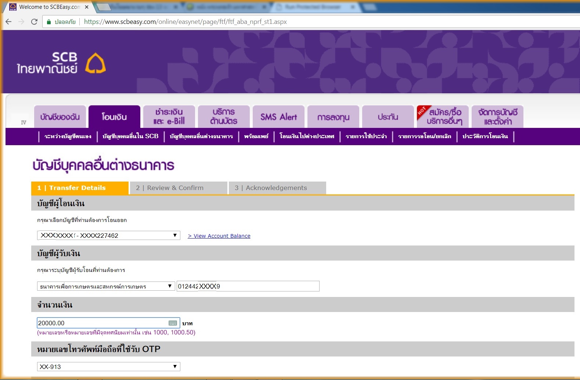Open ชำระเงิน และ e-Bill tab
This screenshot has height=380, width=580.
coord(169,117)
